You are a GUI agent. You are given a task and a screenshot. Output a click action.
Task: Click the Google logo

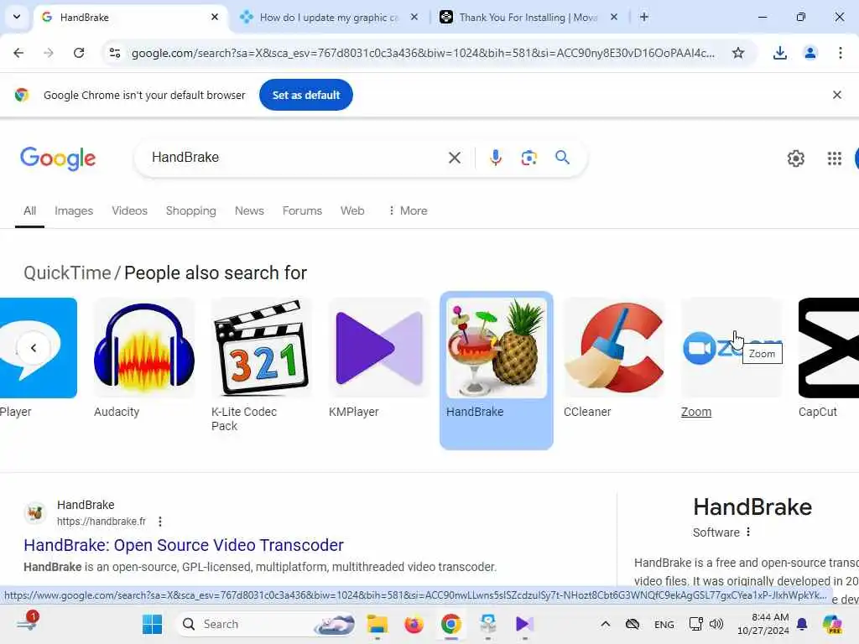pyautogui.click(x=58, y=158)
